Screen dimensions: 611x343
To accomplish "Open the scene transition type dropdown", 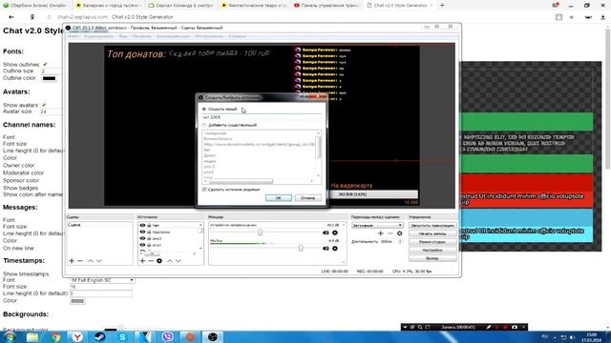I will point(377,226).
